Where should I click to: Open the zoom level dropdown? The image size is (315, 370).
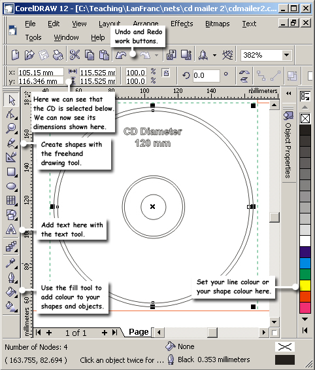click(x=286, y=55)
